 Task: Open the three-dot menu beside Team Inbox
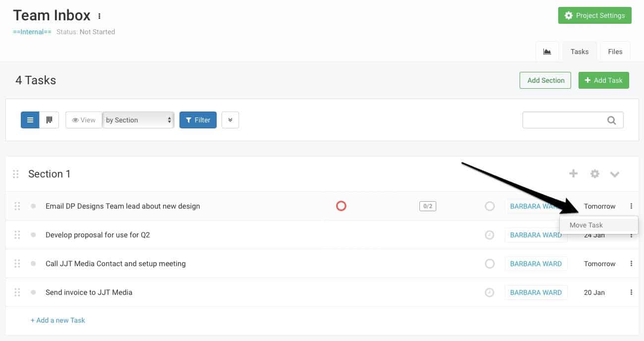99,15
